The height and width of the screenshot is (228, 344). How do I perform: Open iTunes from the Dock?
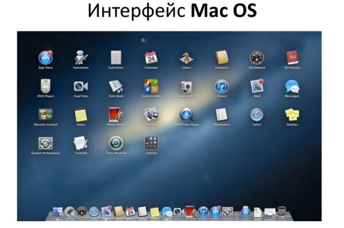[x=203, y=212]
